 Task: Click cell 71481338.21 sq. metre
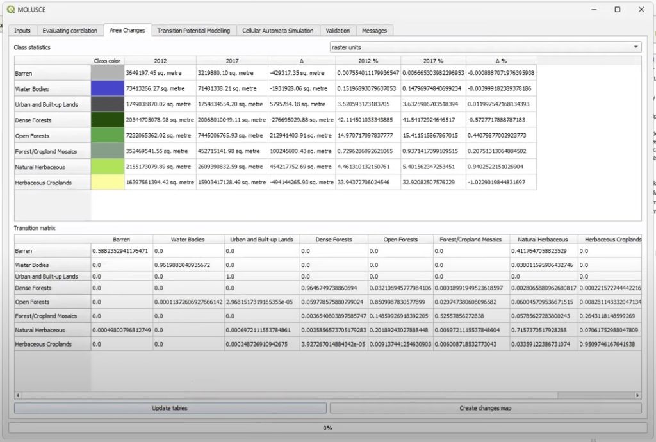pos(232,88)
